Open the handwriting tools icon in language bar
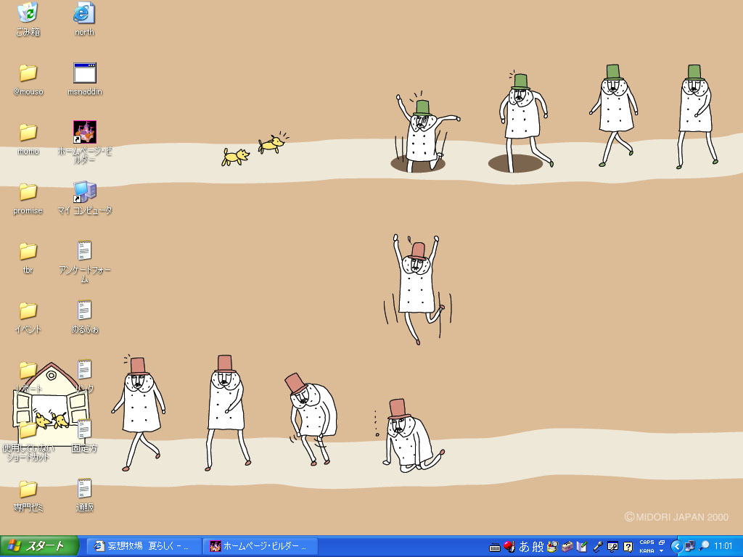Image resolution: width=743 pixels, height=557 pixels. coord(612,547)
